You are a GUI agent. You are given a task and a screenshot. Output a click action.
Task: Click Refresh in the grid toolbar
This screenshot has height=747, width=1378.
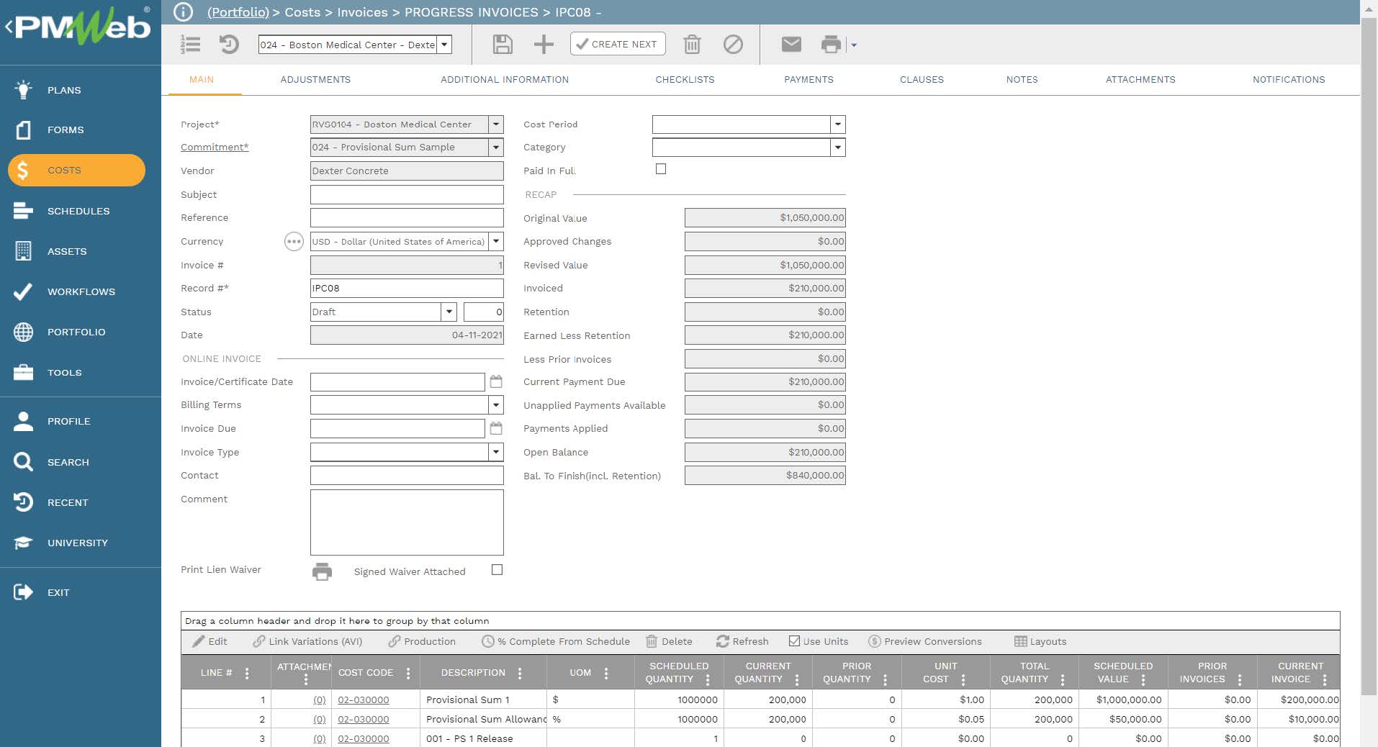click(x=742, y=641)
